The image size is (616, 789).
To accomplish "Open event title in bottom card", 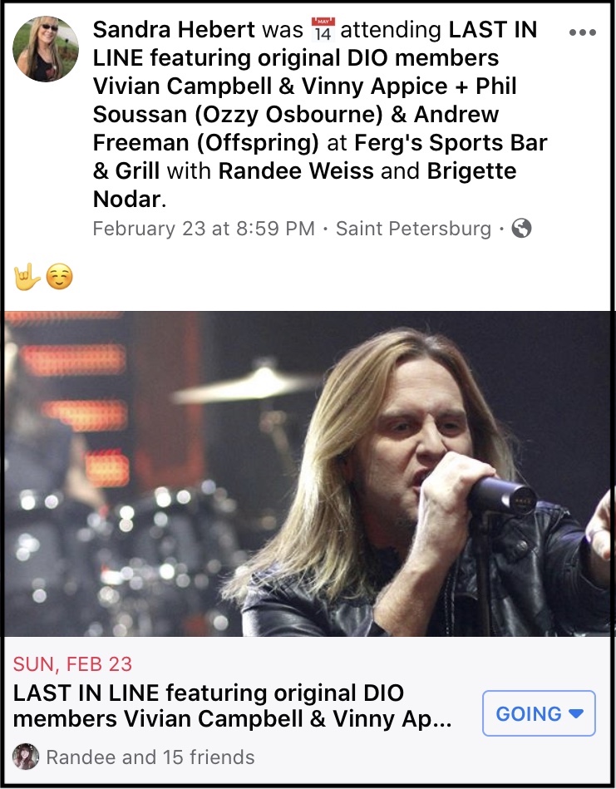I will click(233, 706).
